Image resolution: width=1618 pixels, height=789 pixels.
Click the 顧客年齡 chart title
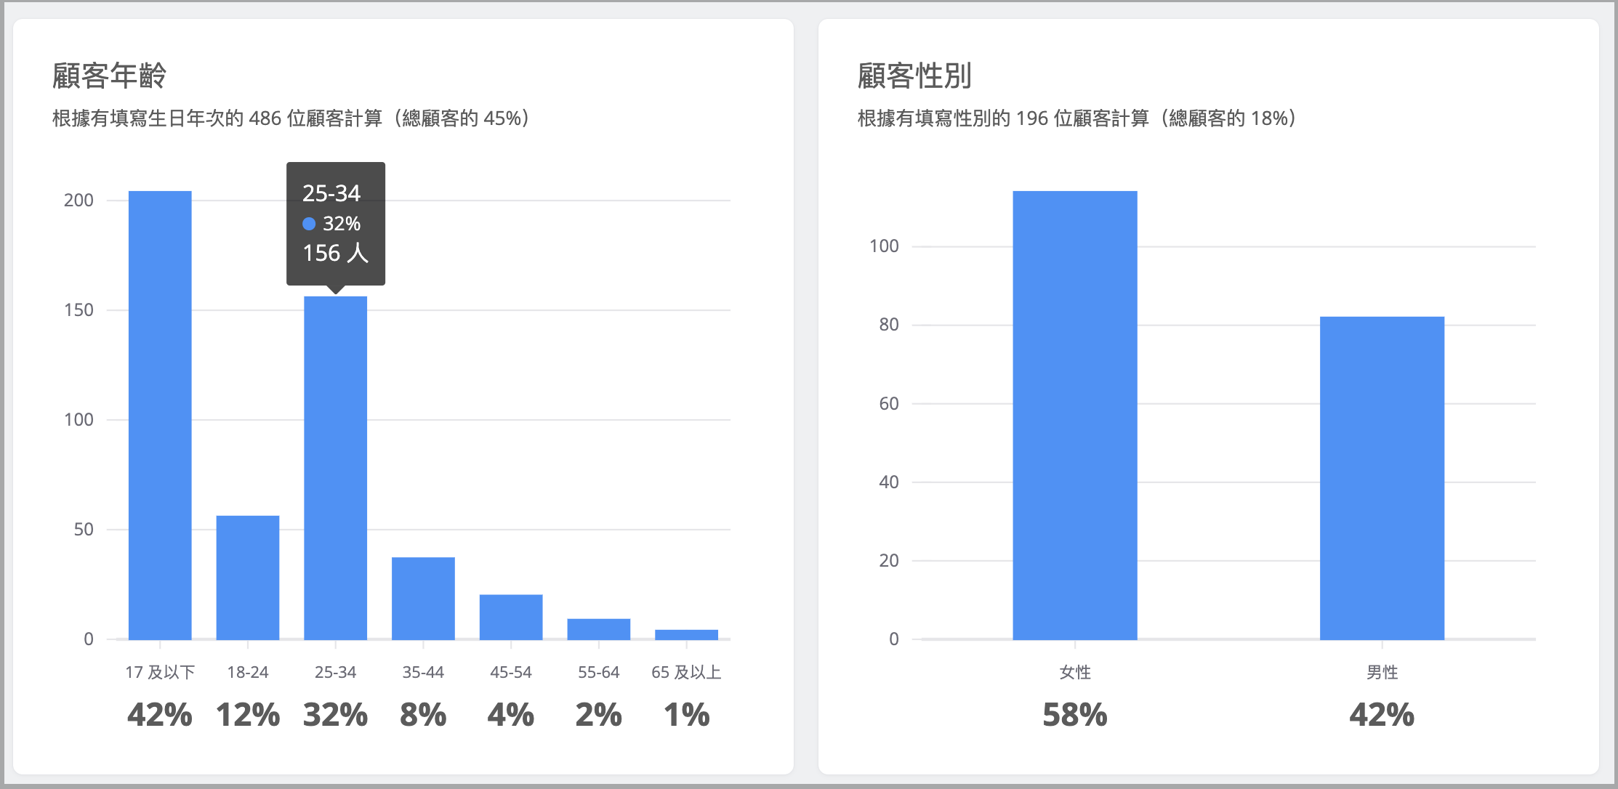point(110,76)
